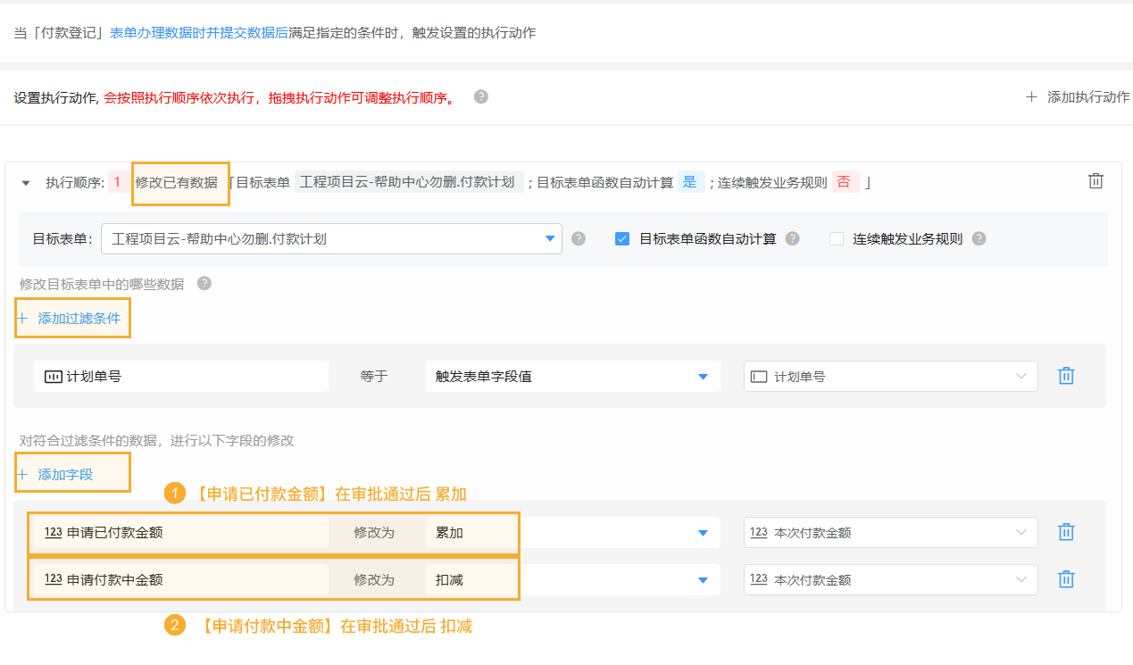This screenshot has width=1133, height=665.
Task: Open the 扣减 operation dropdown
Action: click(x=703, y=580)
